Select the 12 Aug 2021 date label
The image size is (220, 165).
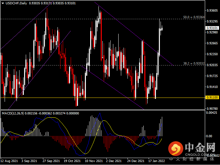(x=9, y=161)
